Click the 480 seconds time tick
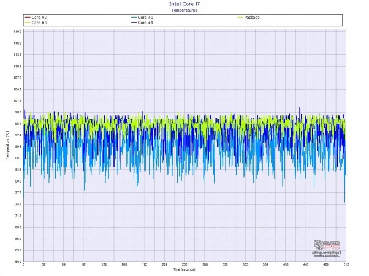369x276 pixels. click(326, 264)
